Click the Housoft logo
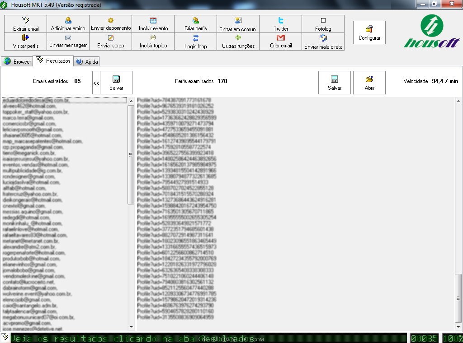Screen dimensions: 463x343 [432, 31]
